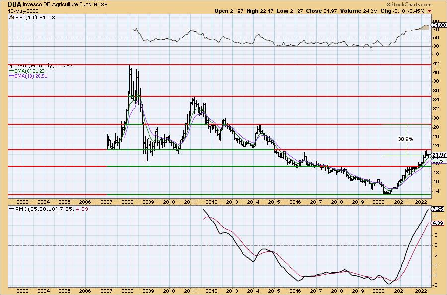Click the red down-triangle change indicator

point(430,11)
